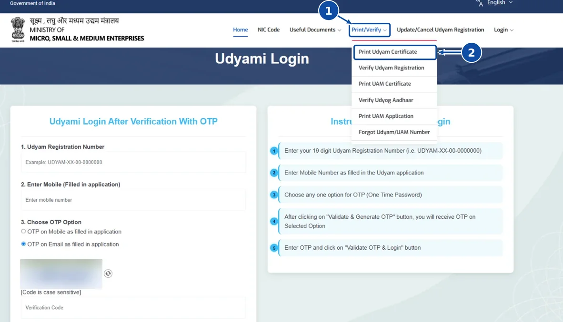This screenshot has width=563, height=322.
Task: Click the Government of India emblem logo
Action: coord(18,30)
